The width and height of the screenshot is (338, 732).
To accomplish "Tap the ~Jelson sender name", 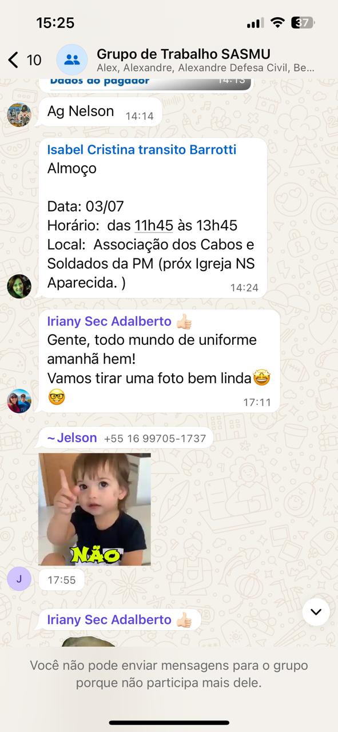I will 72,438.
